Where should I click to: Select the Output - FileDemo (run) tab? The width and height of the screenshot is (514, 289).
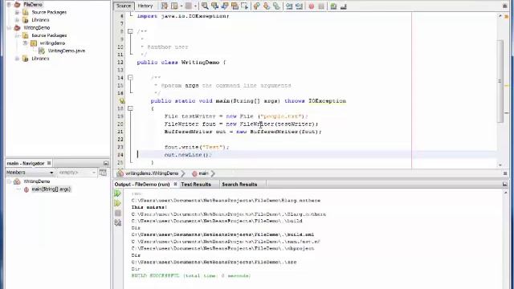point(142,185)
